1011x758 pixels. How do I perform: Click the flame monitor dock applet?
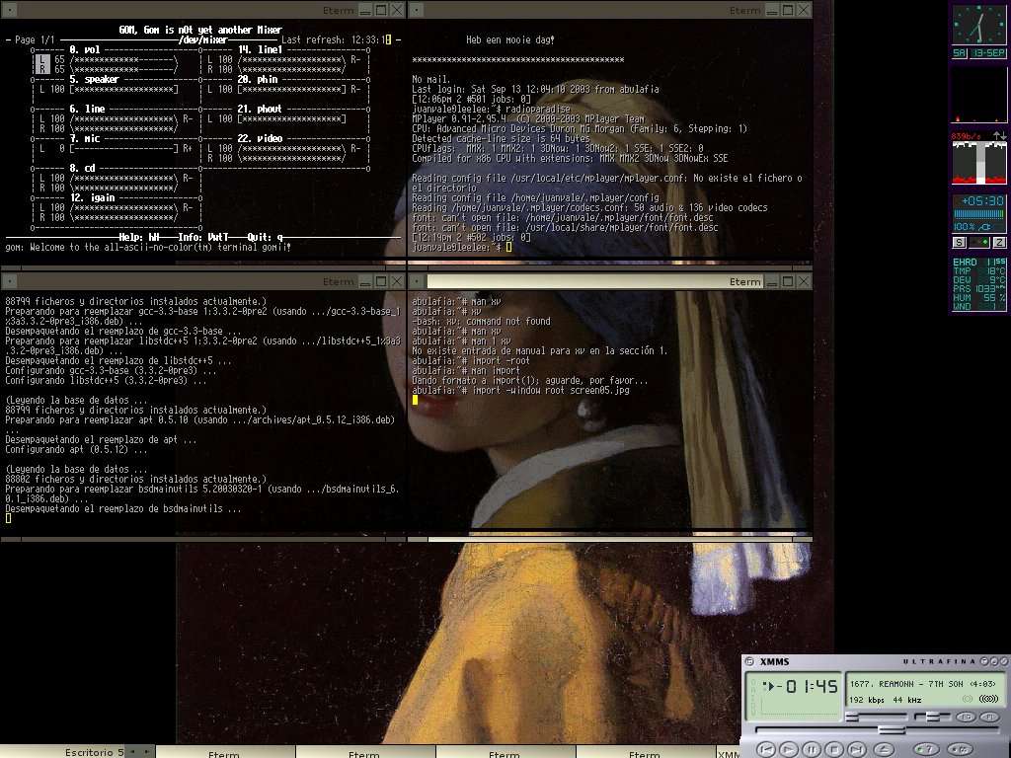tap(978, 94)
